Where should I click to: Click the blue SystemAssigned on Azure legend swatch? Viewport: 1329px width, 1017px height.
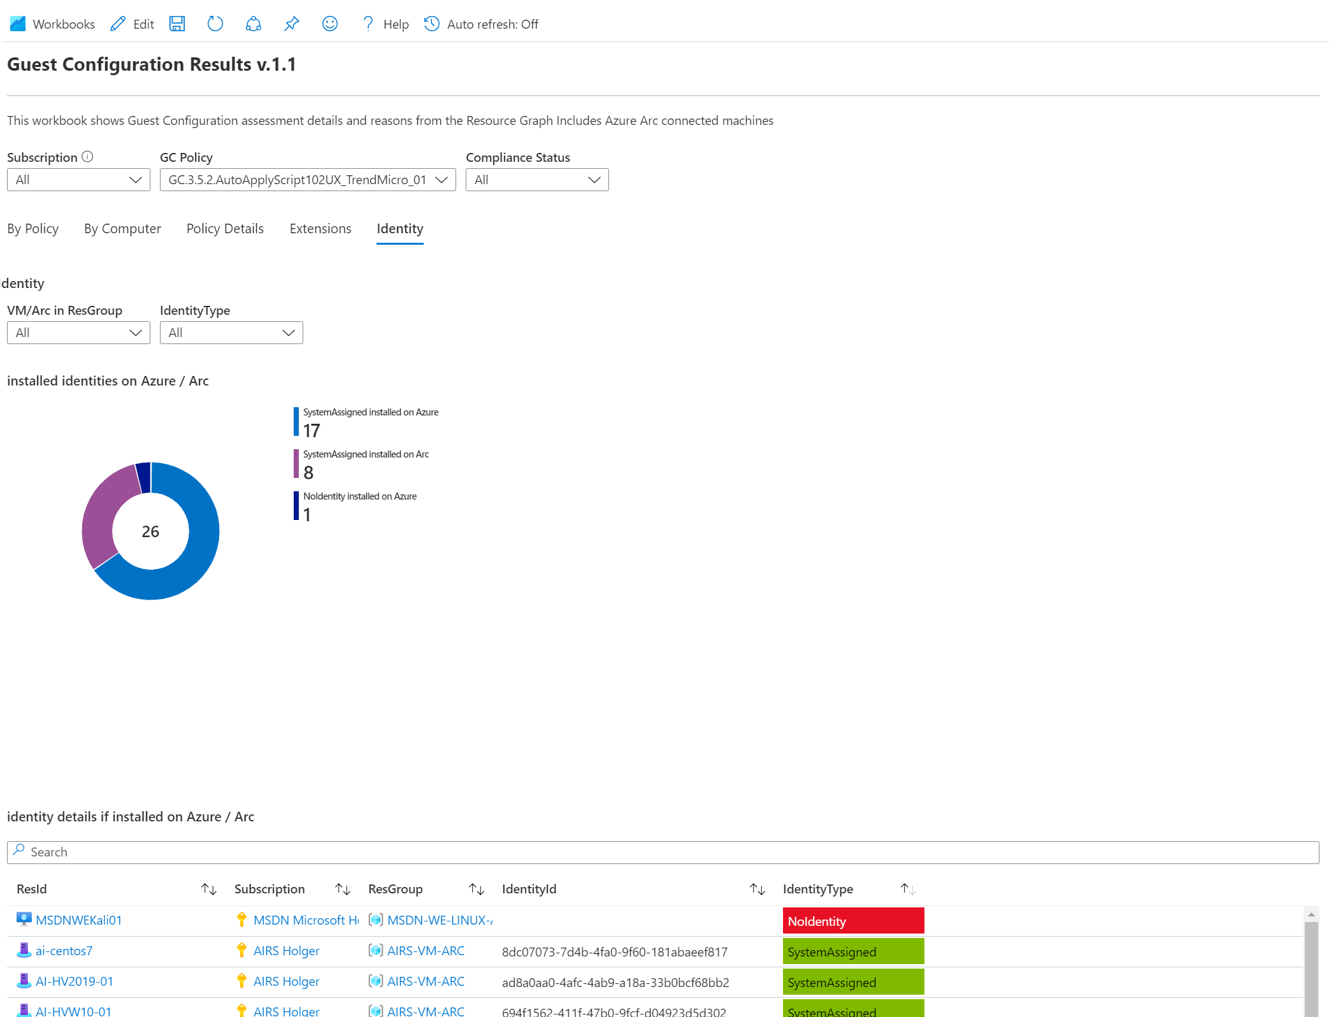[x=296, y=422]
